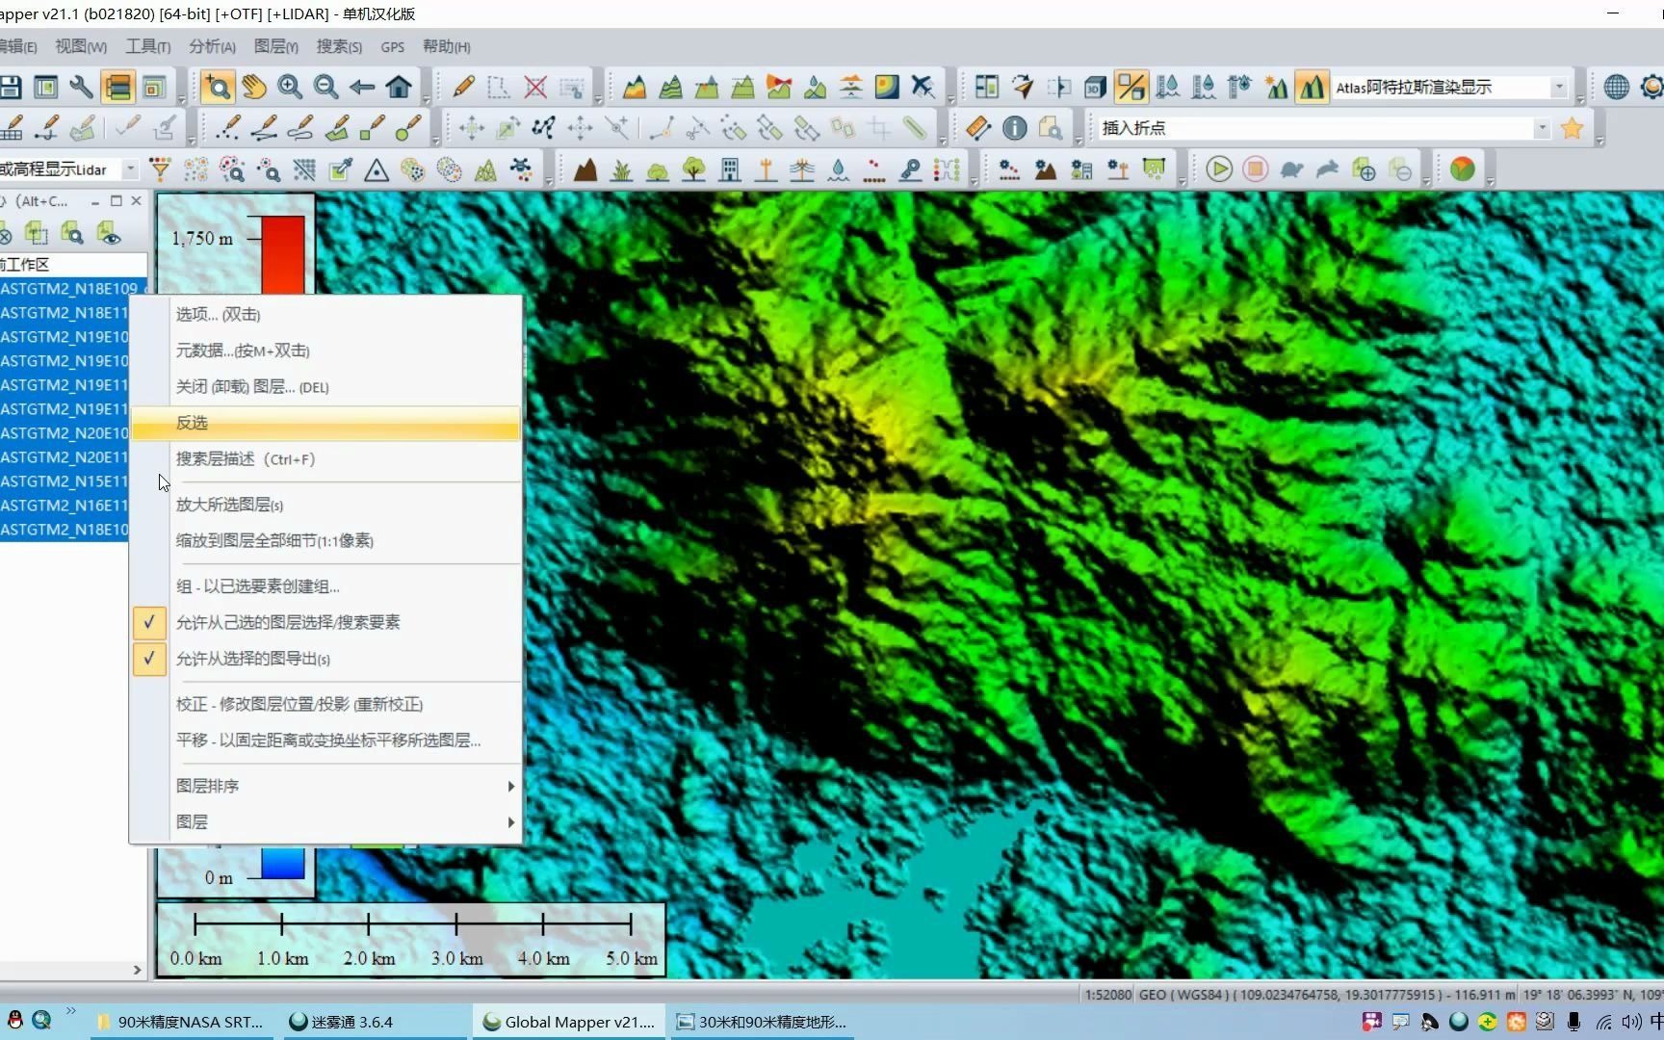1664x1040 pixels.
Task: Open the Atlas阿特拉斯渲染显示 dropdown
Action: pos(1559,87)
